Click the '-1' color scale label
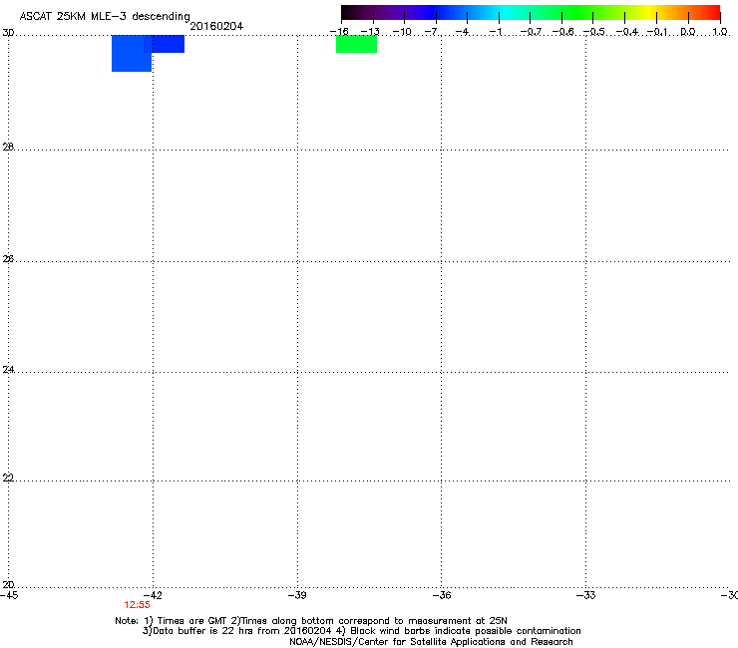 495,32
